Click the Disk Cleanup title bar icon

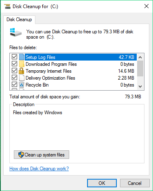pos(7,7)
